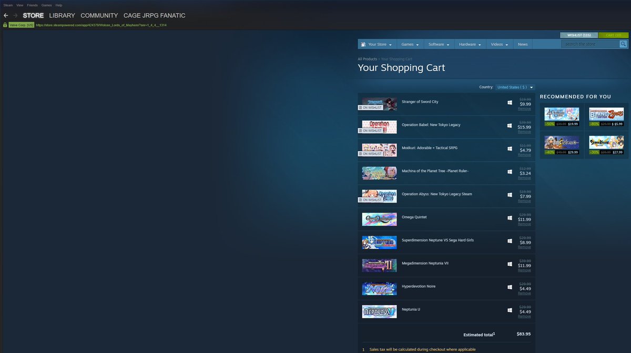Screen dimensions: 631x353
Task: Open Hyperdevotion Noire game thumbnail
Action: point(379,288)
